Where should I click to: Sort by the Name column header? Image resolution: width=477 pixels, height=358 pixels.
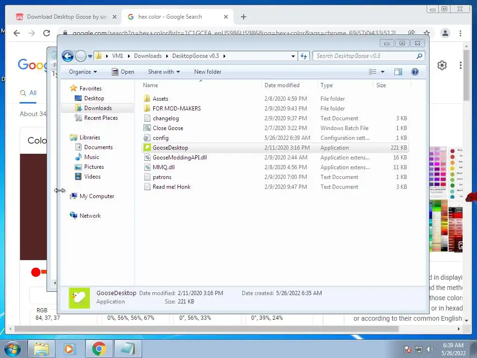tap(201, 85)
